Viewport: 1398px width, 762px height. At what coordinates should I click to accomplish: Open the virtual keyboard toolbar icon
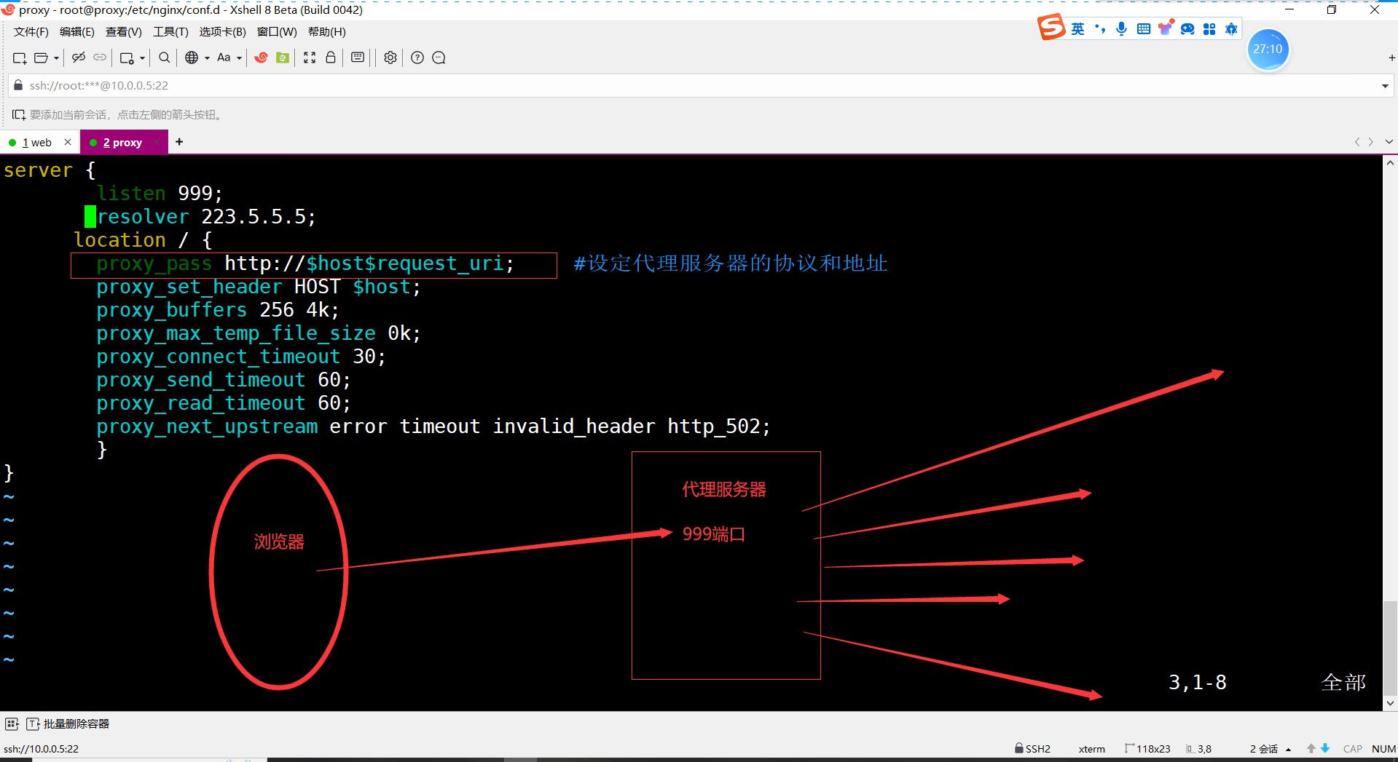point(358,57)
